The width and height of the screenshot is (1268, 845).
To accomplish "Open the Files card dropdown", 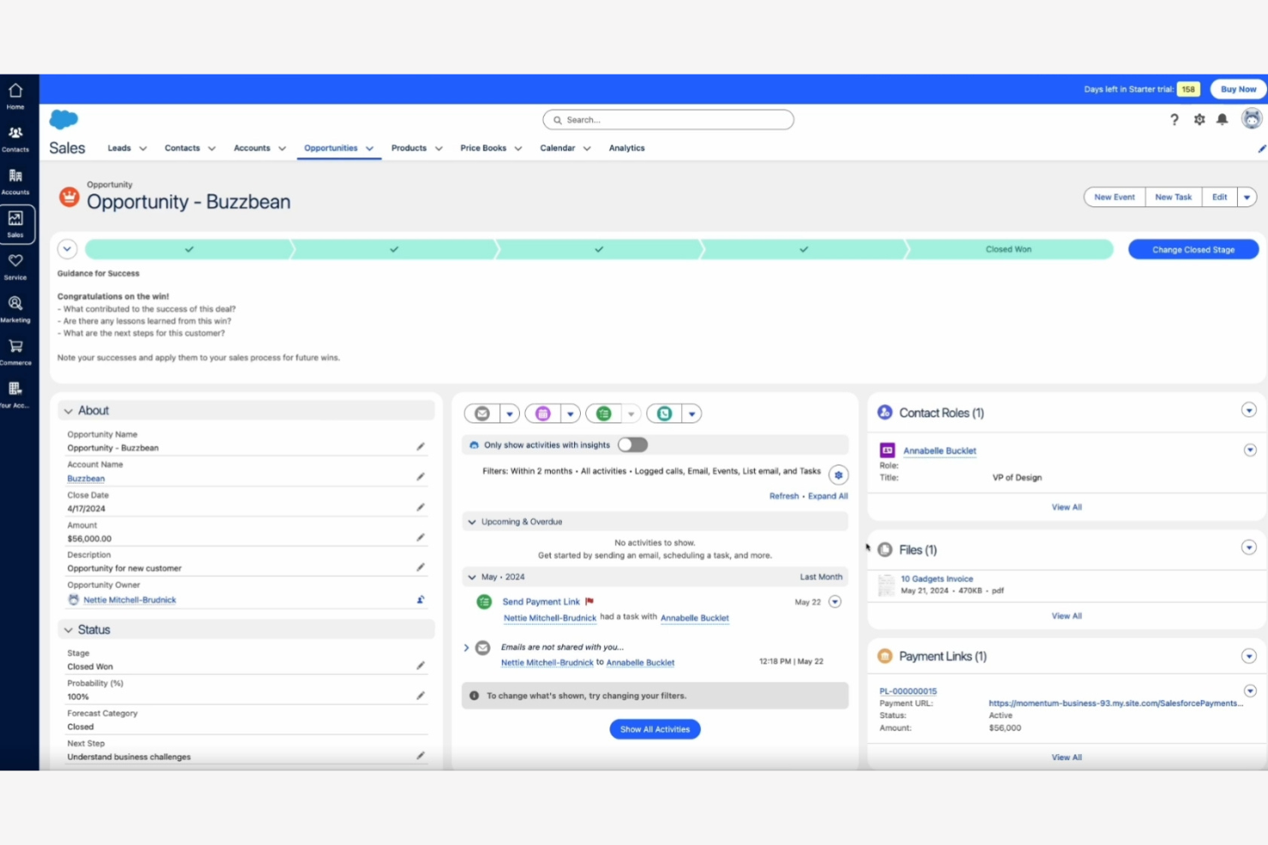I will point(1249,547).
